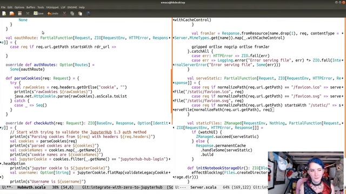Click the Copy toolbar icon

click(72, 13)
